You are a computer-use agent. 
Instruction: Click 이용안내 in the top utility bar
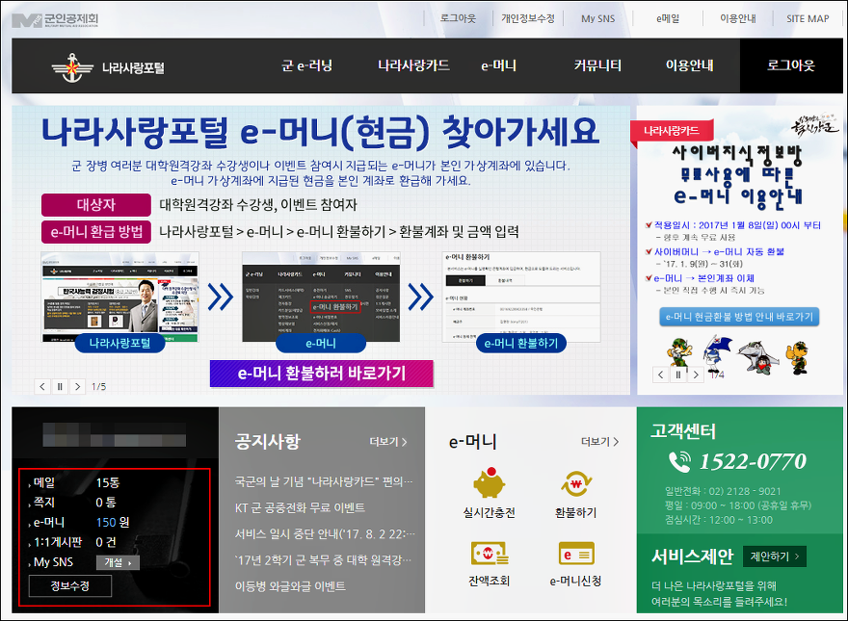[x=738, y=18]
